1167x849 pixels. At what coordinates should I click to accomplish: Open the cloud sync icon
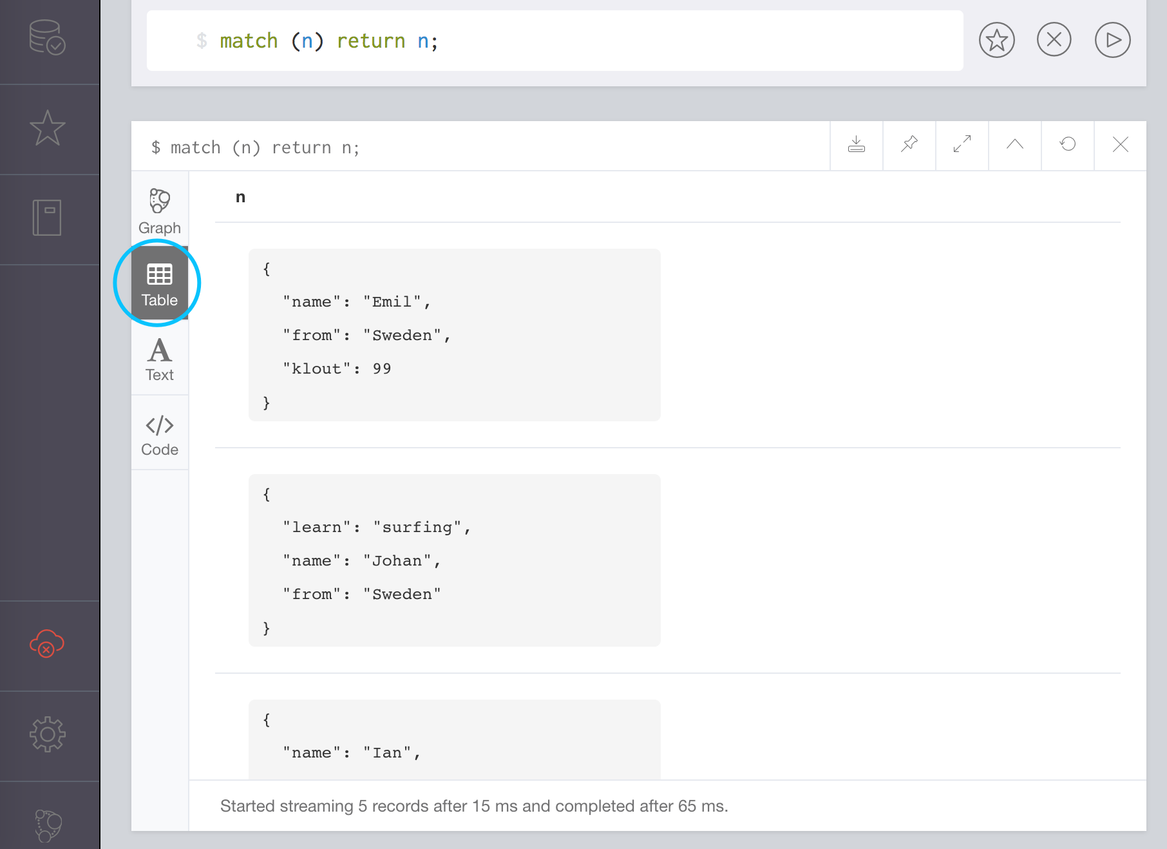pos(48,644)
